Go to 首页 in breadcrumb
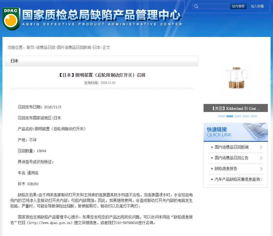This screenshot has height=236, width=273. (x=30, y=47)
